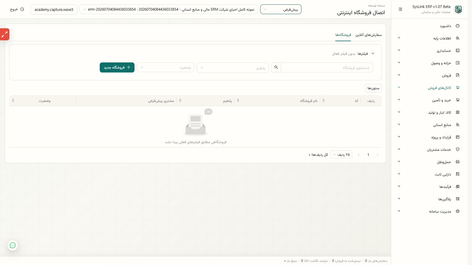This screenshot has height=265, width=472.
Task: Sort by کد column arrows
Action: point(324,100)
